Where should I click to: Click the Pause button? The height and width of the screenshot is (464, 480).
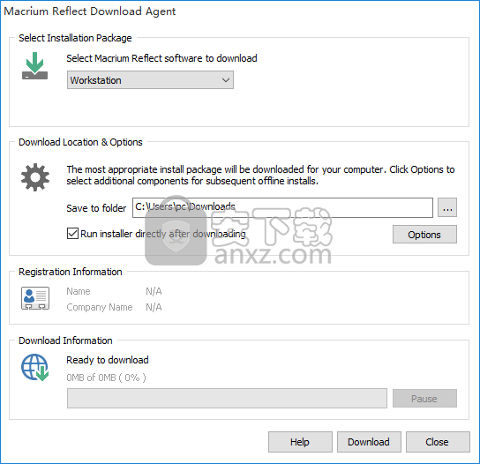424,399
